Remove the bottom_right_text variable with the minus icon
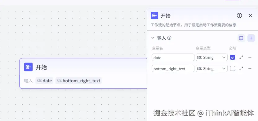The height and width of the screenshot is (121, 258). coord(250,68)
